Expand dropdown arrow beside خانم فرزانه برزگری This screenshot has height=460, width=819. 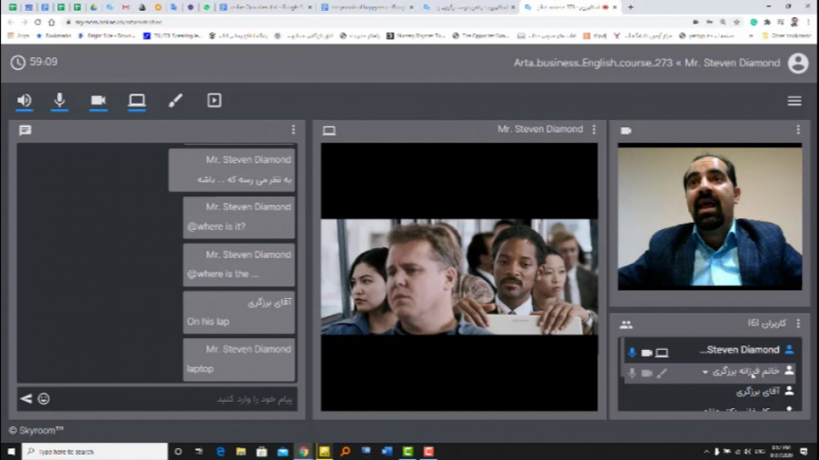coord(705,373)
